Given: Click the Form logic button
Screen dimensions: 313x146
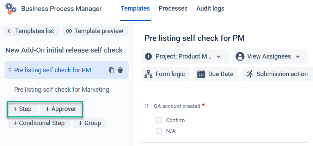Looking at the screenshot, I should pyautogui.click(x=165, y=74).
